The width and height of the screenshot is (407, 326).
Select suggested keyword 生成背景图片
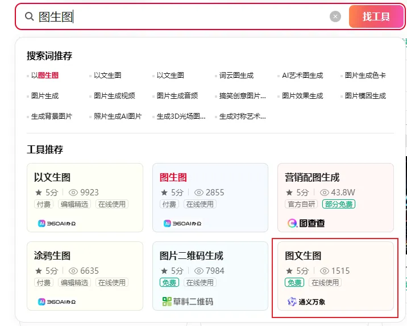[x=51, y=116]
